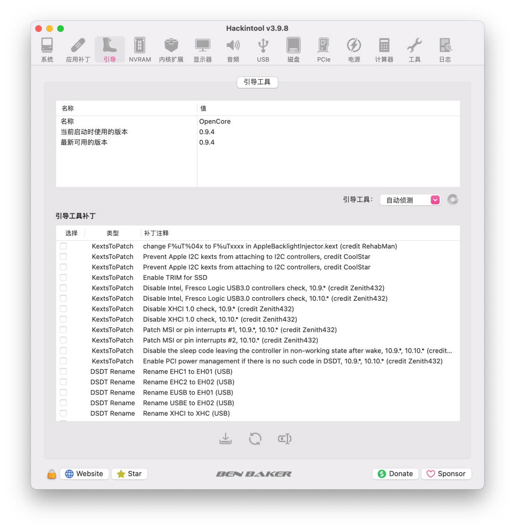The image size is (515, 530).
Task: Open the 显示器 display section
Action: pyautogui.click(x=203, y=50)
